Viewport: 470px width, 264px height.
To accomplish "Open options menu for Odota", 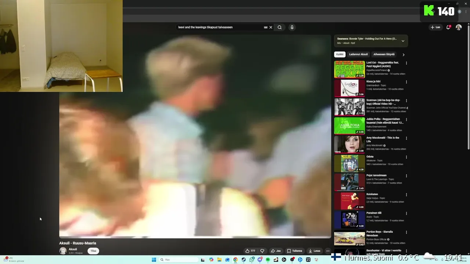I will coord(406,157).
